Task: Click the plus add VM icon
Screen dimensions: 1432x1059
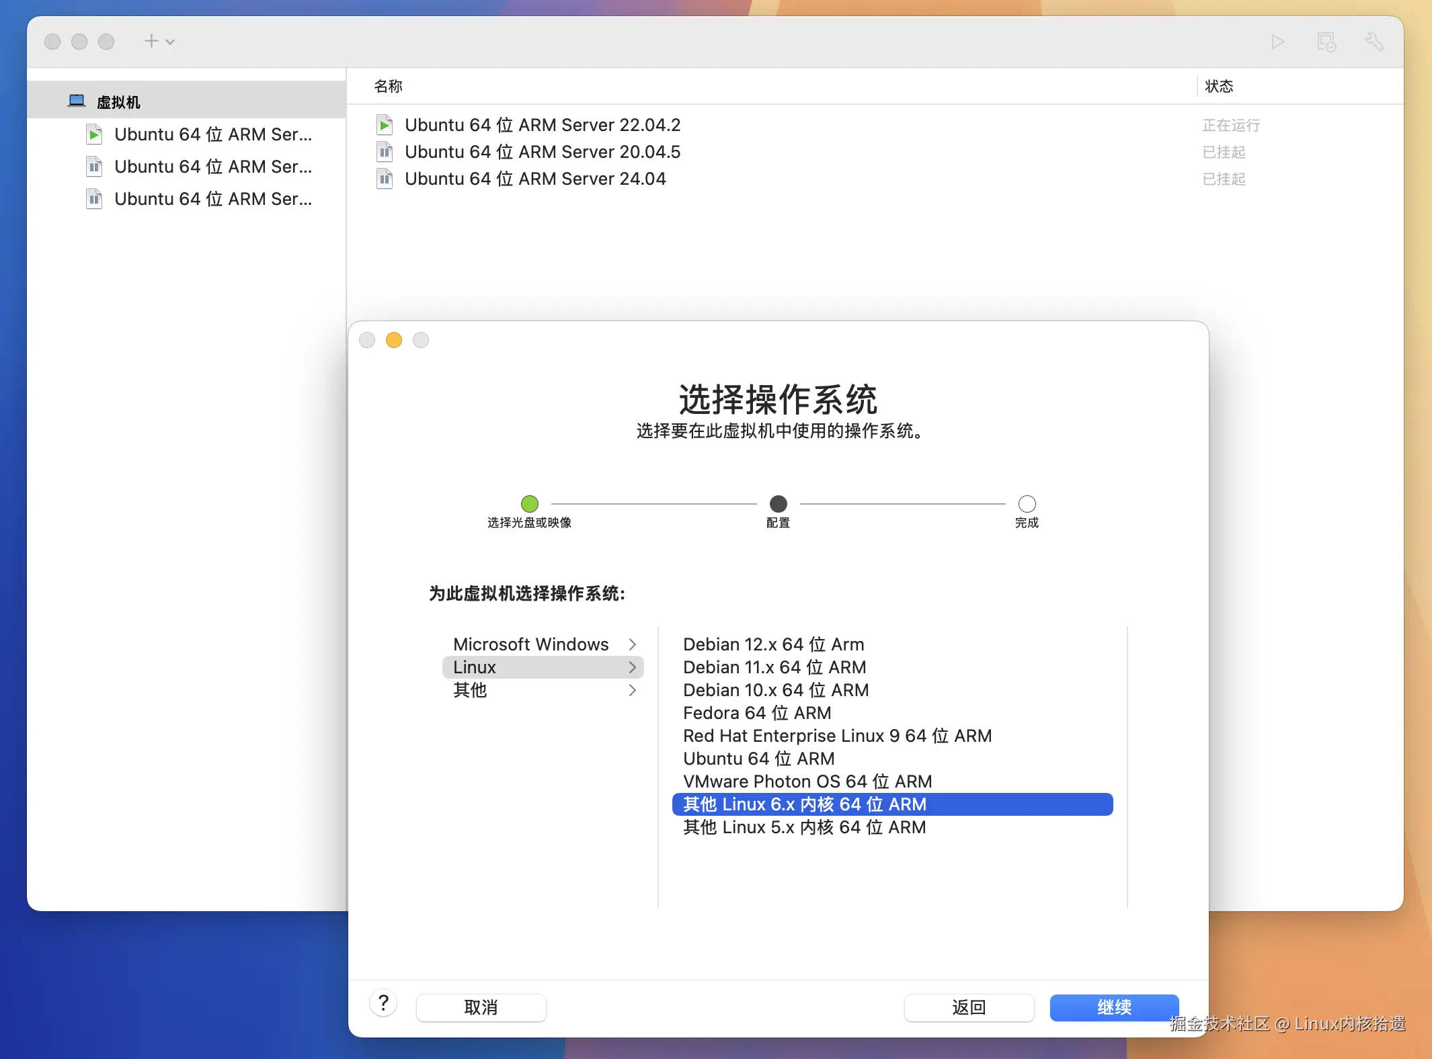Action: click(151, 42)
